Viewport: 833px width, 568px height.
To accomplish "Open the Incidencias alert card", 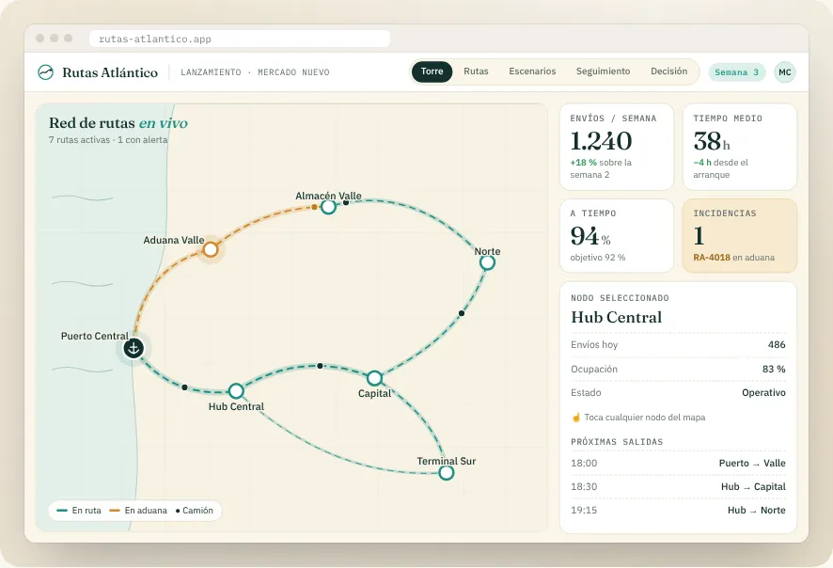I will [740, 236].
